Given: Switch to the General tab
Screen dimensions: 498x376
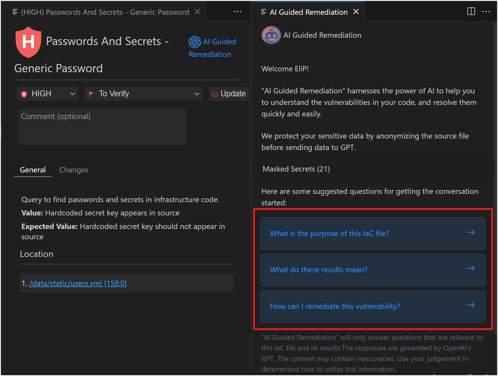Looking at the screenshot, I should [33, 170].
